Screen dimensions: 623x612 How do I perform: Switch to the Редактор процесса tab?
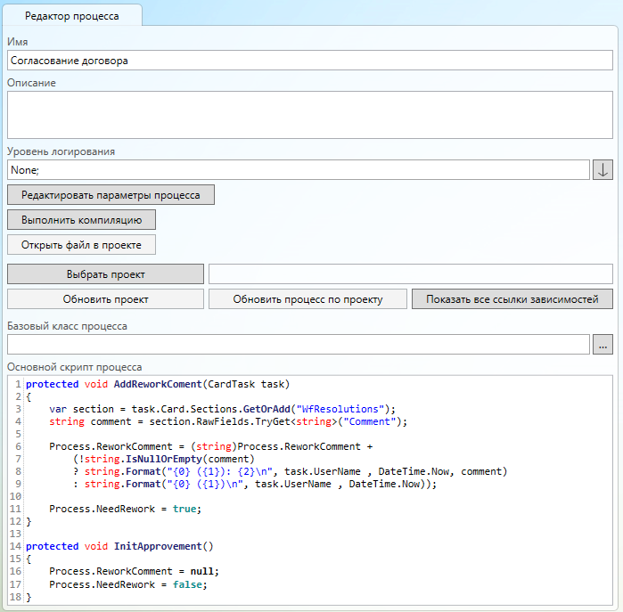click(x=71, y=16)
